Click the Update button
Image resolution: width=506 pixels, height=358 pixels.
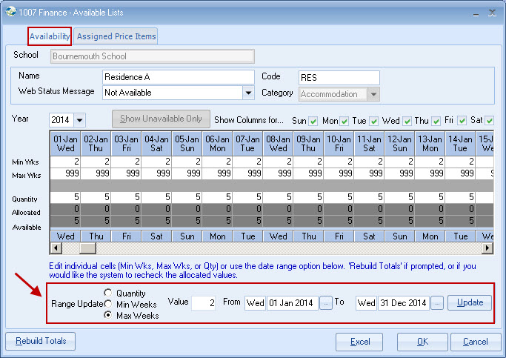point(469,303)
